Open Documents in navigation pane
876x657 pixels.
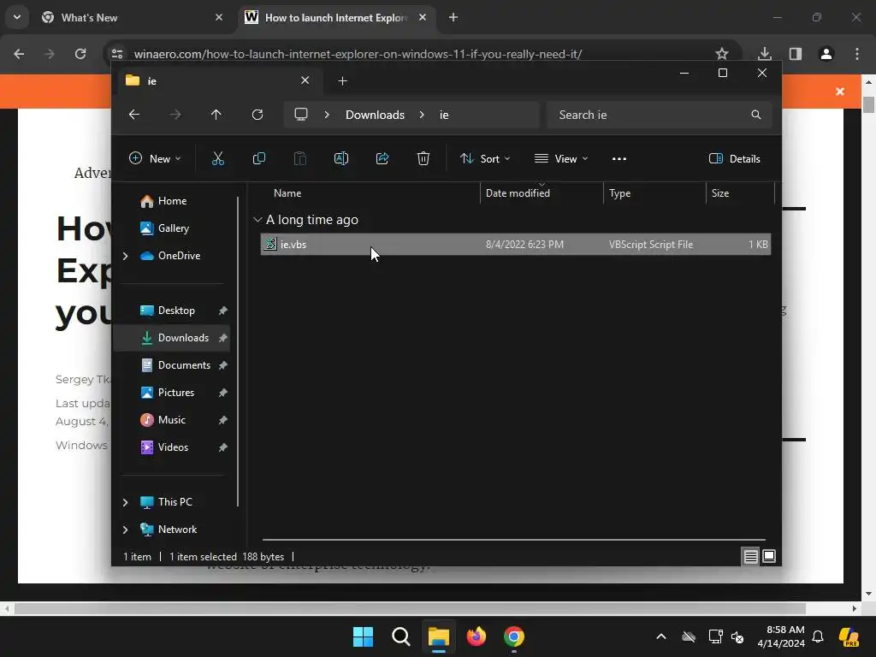[172, 365]
